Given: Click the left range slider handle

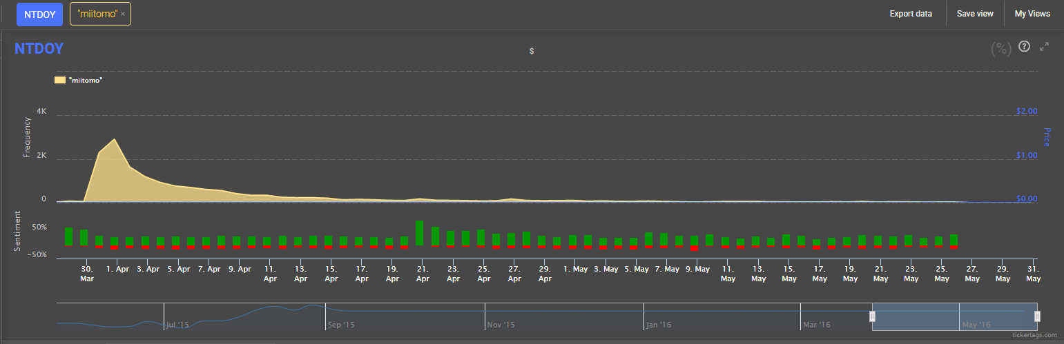Looking at the screenshot, I should pos(872,316).
